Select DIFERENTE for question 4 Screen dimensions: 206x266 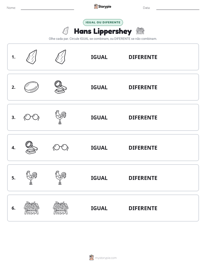click(143, 148)
